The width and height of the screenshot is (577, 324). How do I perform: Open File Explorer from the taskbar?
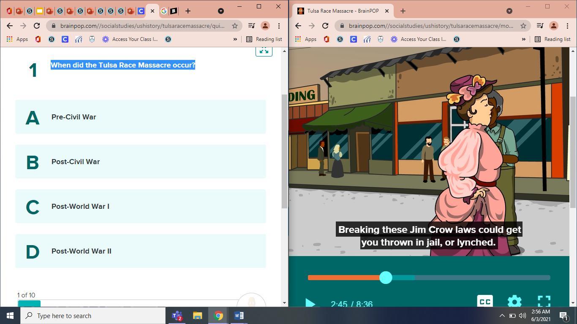coord(198,316)
